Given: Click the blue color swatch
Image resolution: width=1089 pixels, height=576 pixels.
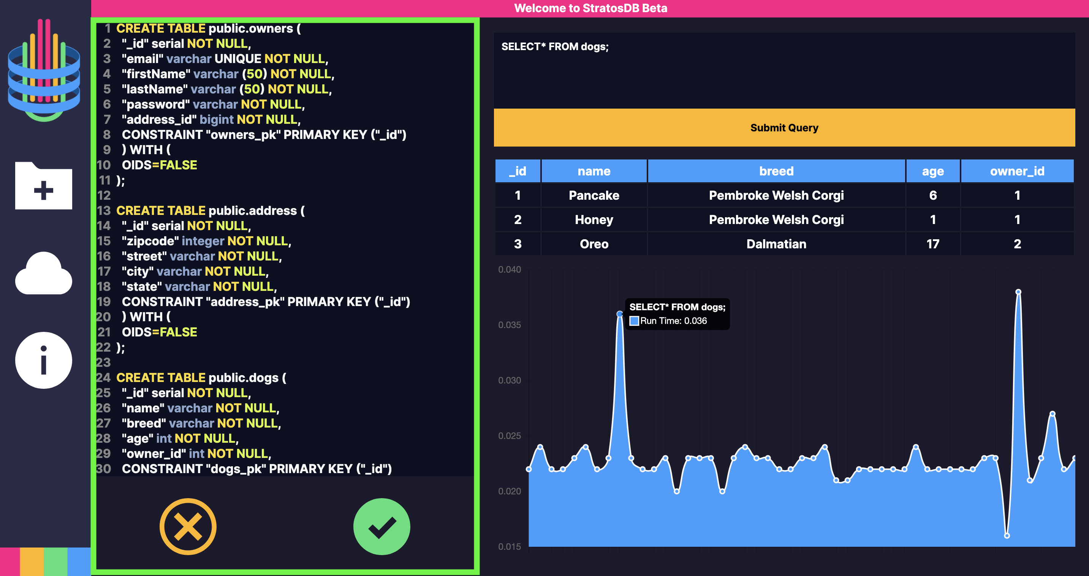Looking at the screenshot, I should 79,562.
